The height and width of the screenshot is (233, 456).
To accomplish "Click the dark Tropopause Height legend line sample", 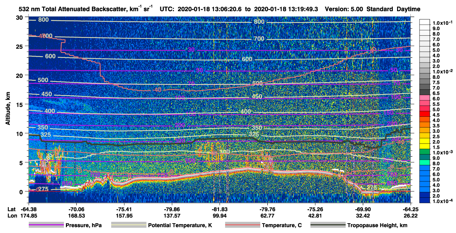I will click(328, 225).
